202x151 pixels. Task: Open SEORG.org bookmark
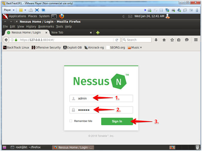coord(116,48)
